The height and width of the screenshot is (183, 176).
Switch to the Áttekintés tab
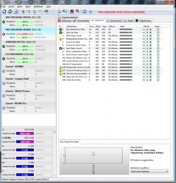(65, 20)
